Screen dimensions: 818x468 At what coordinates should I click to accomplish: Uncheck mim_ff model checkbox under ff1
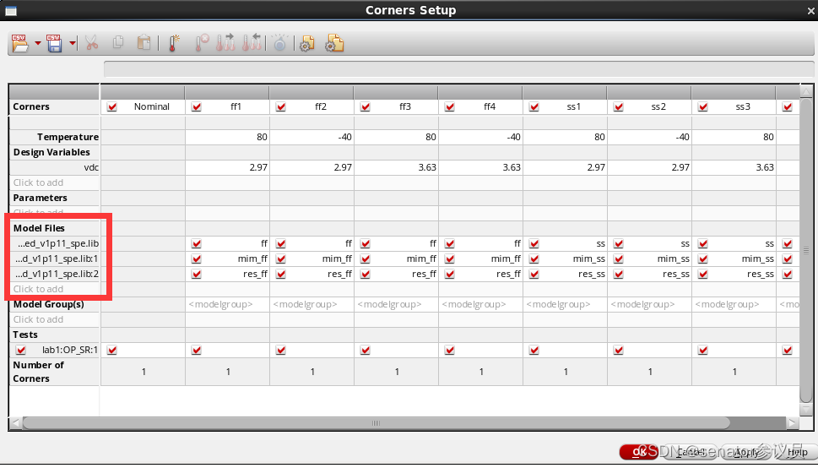(x=196, y=258)
